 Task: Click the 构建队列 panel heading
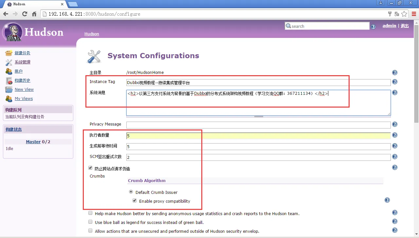point(38,110)
